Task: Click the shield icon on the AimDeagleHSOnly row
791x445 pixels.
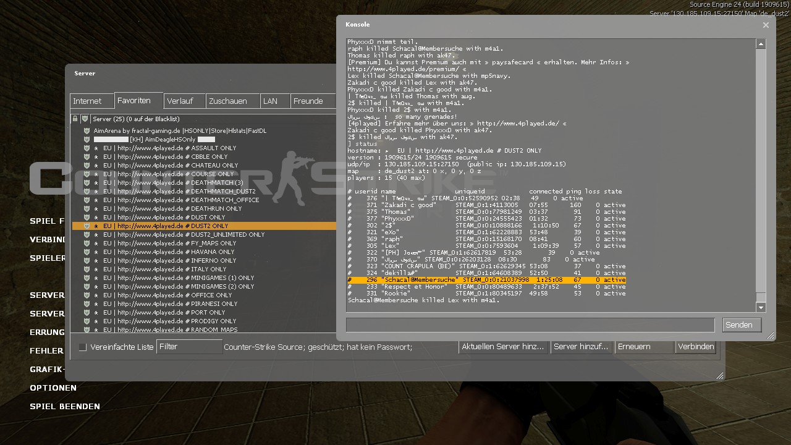Action: (87, 140)
